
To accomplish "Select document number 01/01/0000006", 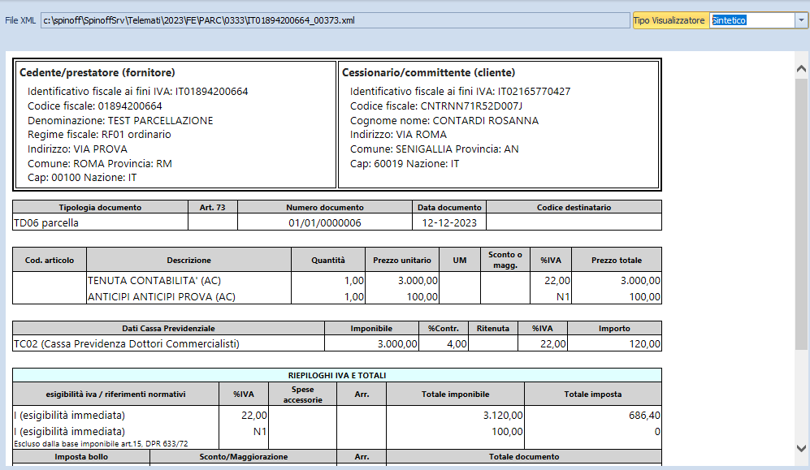I will pyautogui.click(x=325, y=223).
